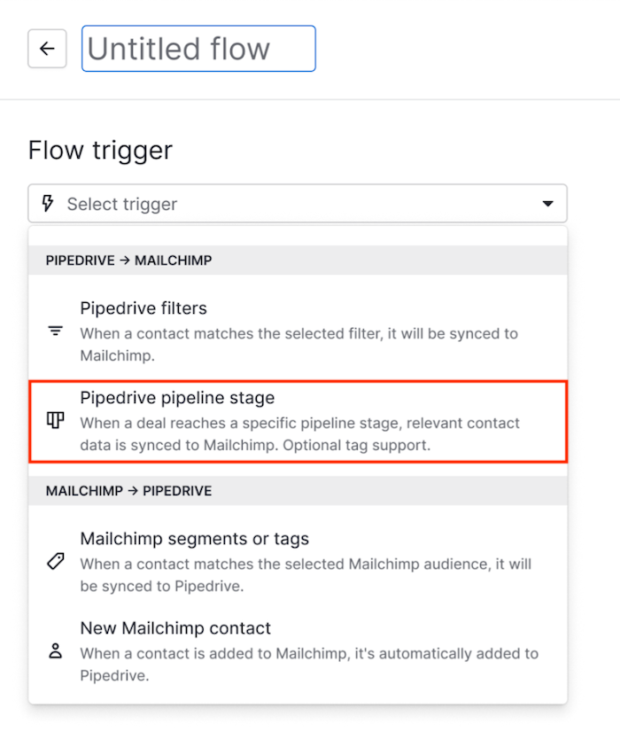Choose the Pipedrive filters trigger title
This screenshot has height=740, width=620.
143,308
